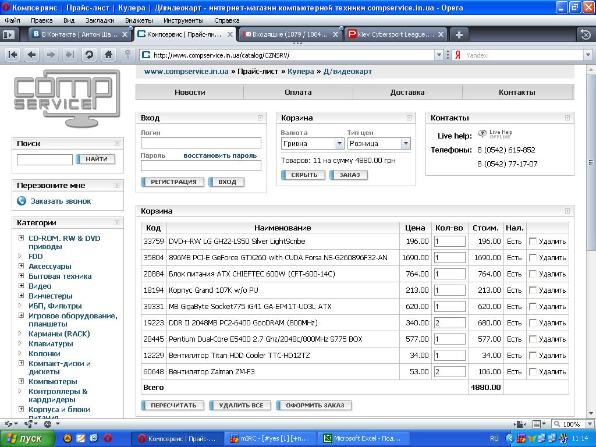This screenshot has width=596, height=447.
Task: Click the closed tabs trash icon
Action: (x=584, y=34)
